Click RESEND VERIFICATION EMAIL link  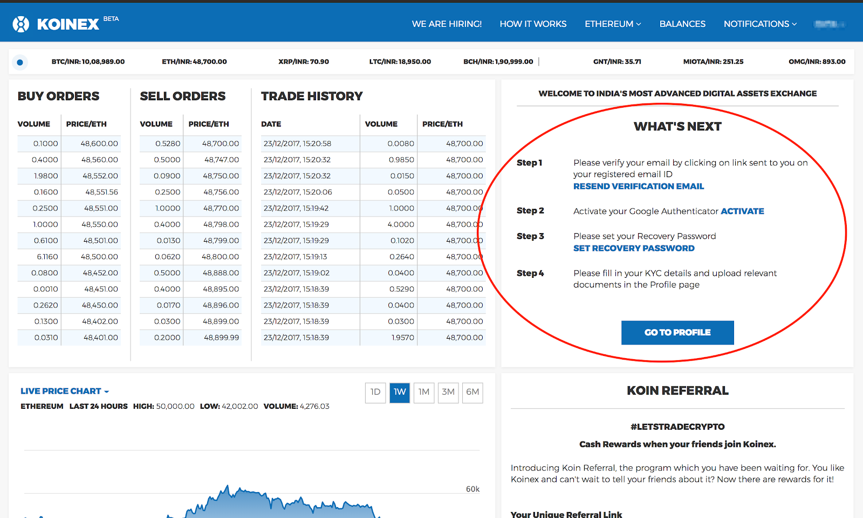tap(639, 186)
